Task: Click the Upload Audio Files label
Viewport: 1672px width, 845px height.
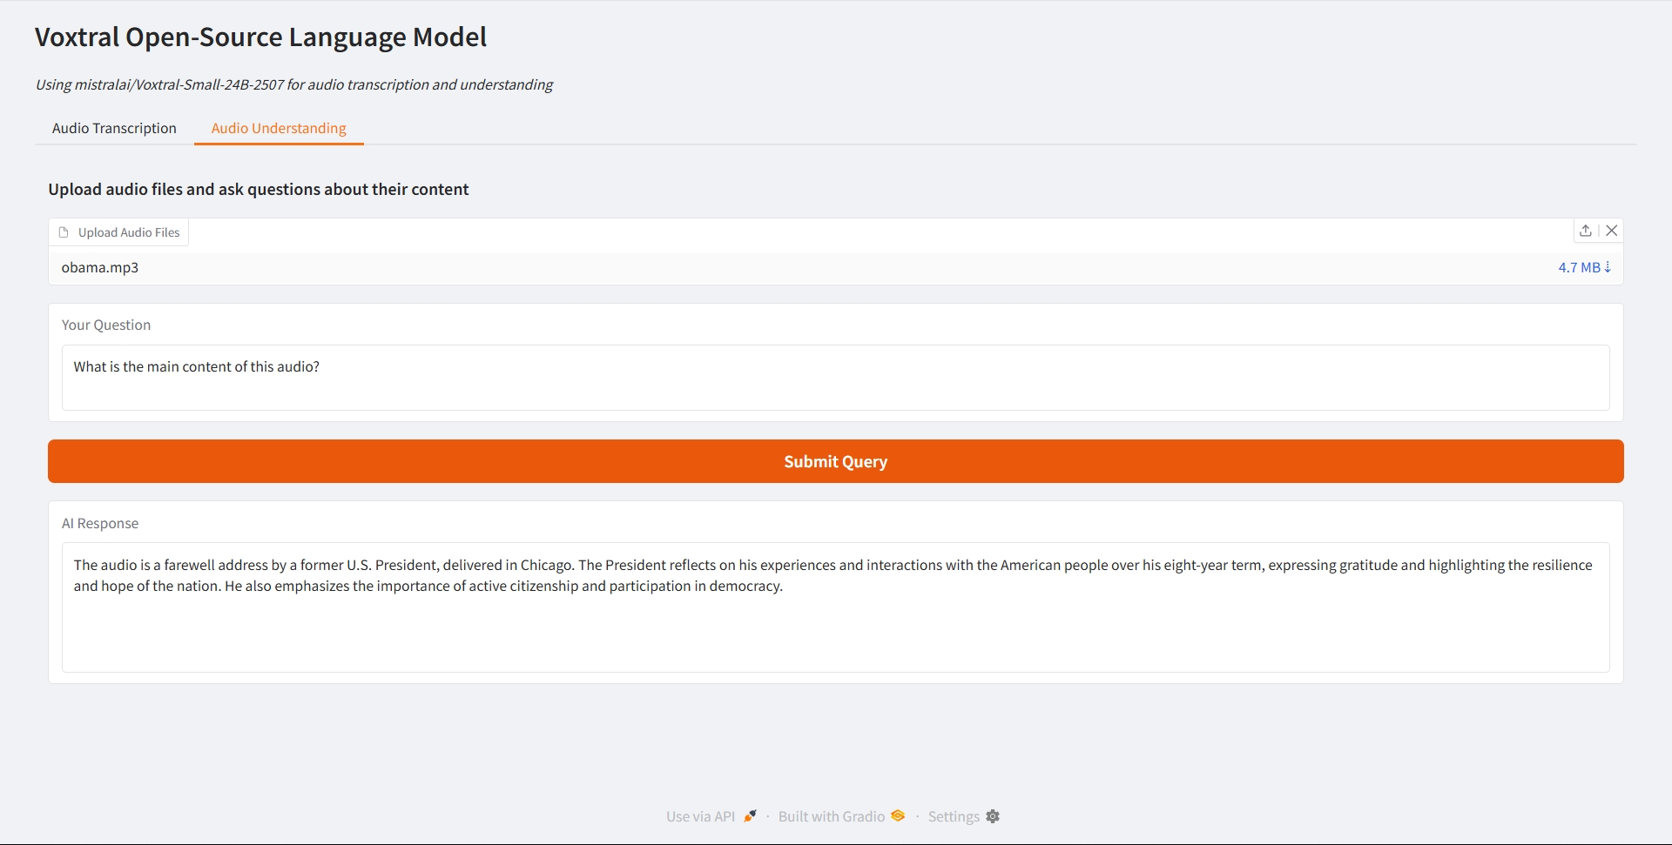Action: tap(129, 232)
